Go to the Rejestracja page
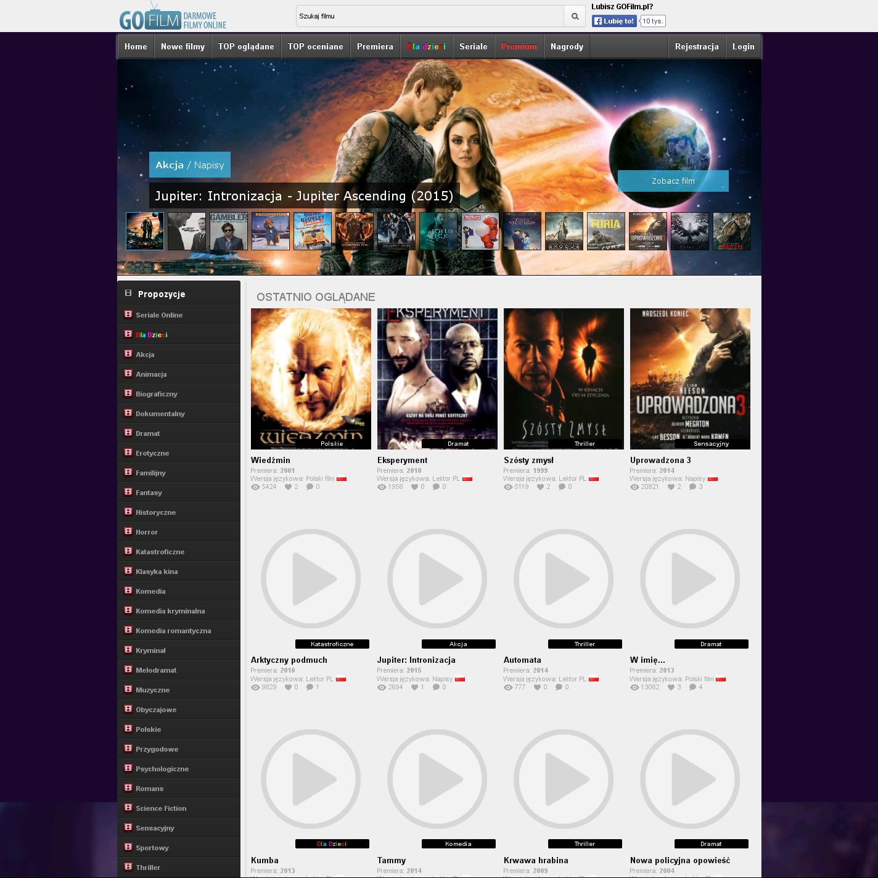 696,47
